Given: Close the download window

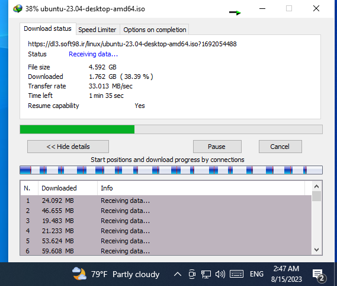Looking at the screenshot, I should click(316, 9).
